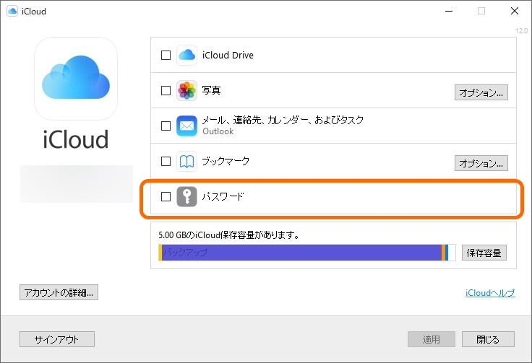This screenshot has width=532, height=363.
Task: Click the 5.00 GB storage text
Action: [228, 235]
